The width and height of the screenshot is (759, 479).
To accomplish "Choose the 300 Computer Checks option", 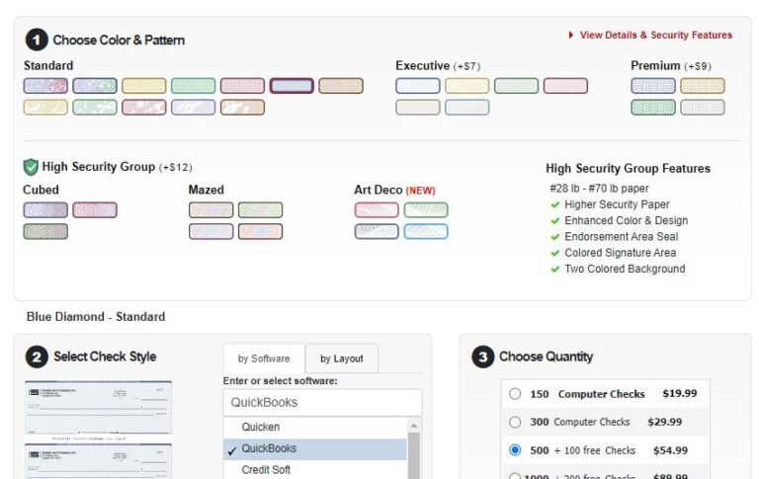I will tap(515, 422).
